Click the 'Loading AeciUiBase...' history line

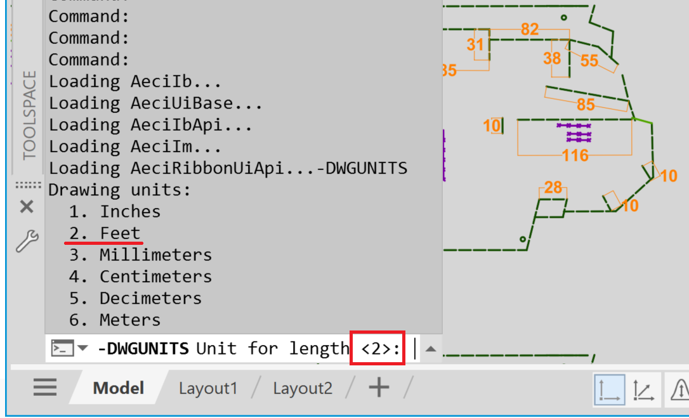[x=155, y=103]
